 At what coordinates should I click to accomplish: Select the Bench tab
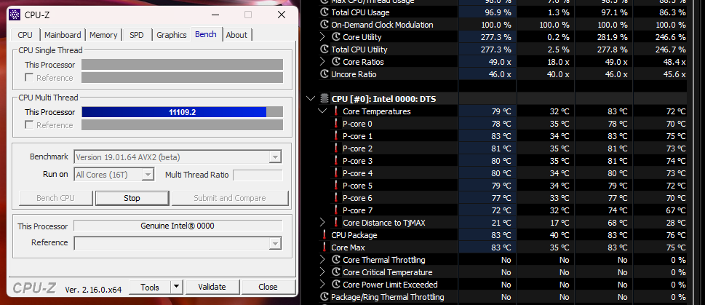[206, 34]
